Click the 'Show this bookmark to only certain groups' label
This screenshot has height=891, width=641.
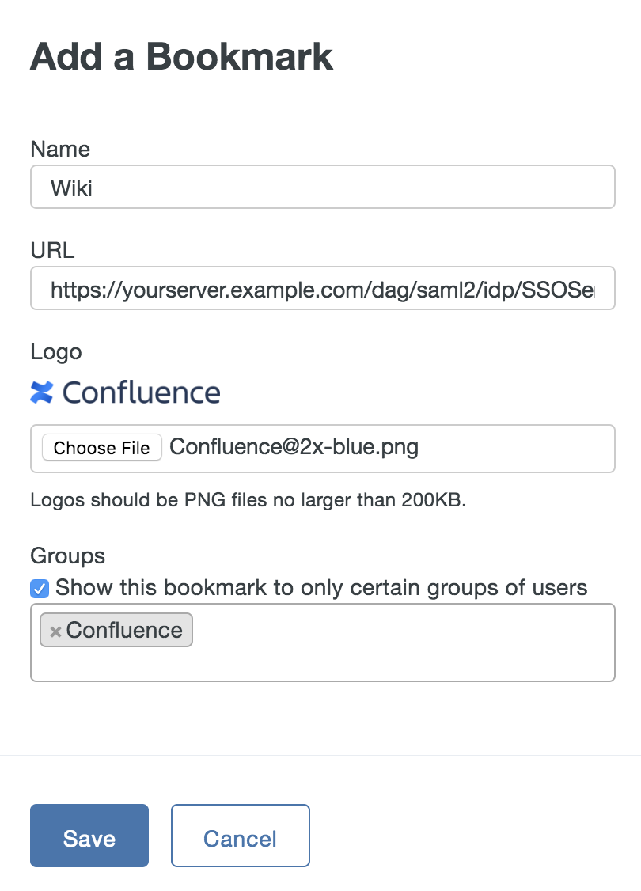(x=321, y=588)
